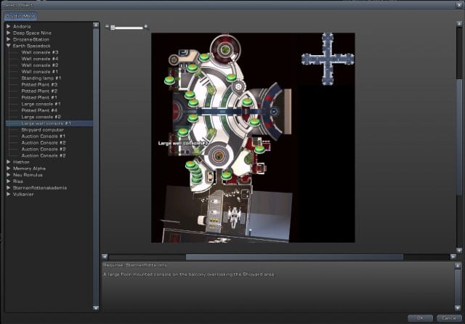Viewport: 465px width, 324px height.
Task: Expand the Andoria tree node
Action: click(8, 27)
